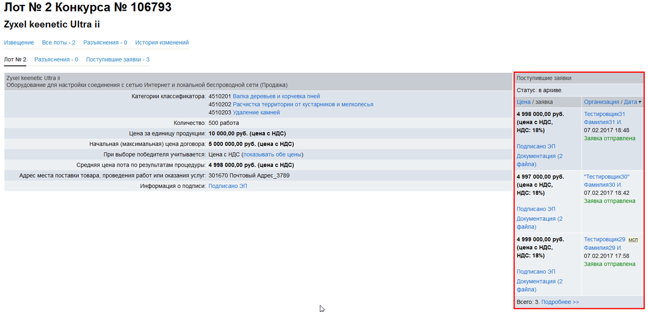Click the МСП badge next to Тестировщик29

[x=633, y=240]
